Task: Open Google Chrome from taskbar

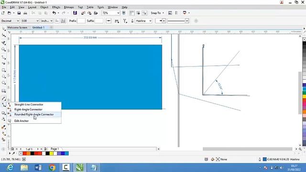Action: tap(52, 168)
